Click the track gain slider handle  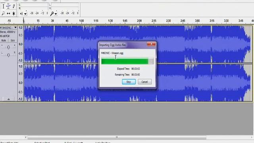8,47
